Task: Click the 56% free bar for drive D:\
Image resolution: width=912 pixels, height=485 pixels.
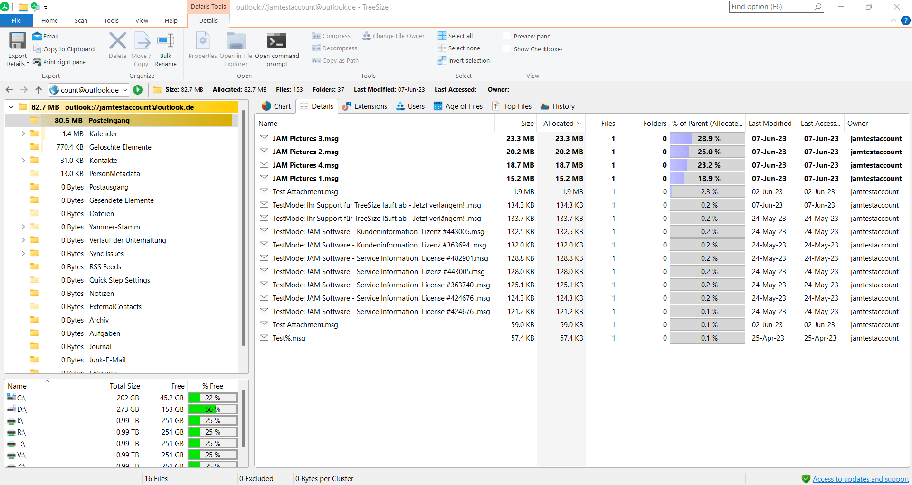Action: 212,409
